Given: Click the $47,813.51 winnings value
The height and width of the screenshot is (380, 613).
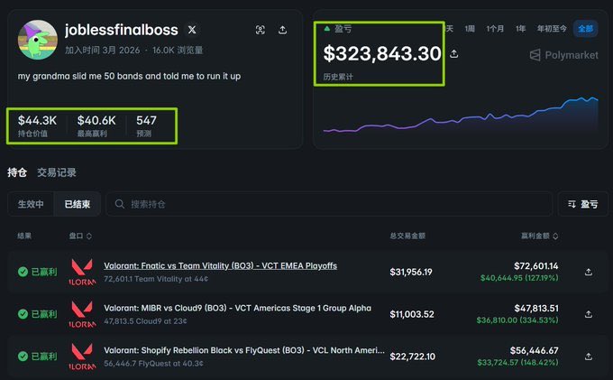Looking at the screenshot, I should [536, 309].
